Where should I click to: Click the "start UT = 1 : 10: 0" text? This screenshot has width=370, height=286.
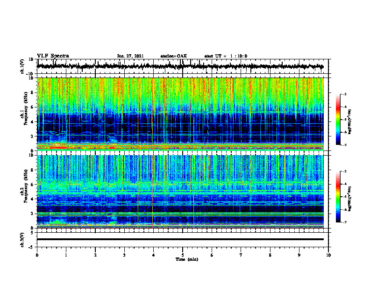click(226, 56)
